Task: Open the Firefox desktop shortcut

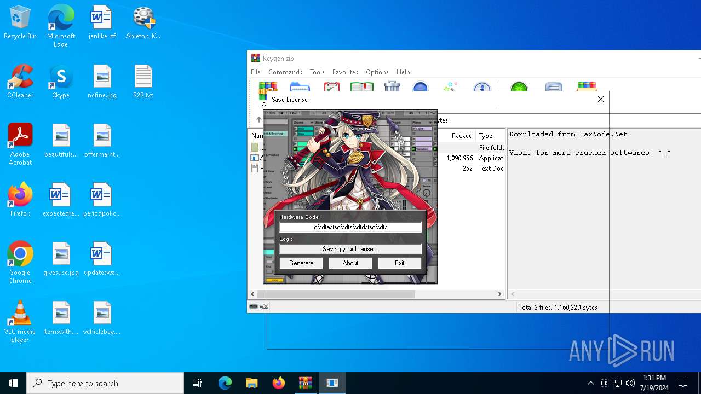Action: pos(20,200)
